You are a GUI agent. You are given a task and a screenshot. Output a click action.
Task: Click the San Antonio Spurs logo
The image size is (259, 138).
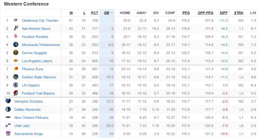[16, 28]
